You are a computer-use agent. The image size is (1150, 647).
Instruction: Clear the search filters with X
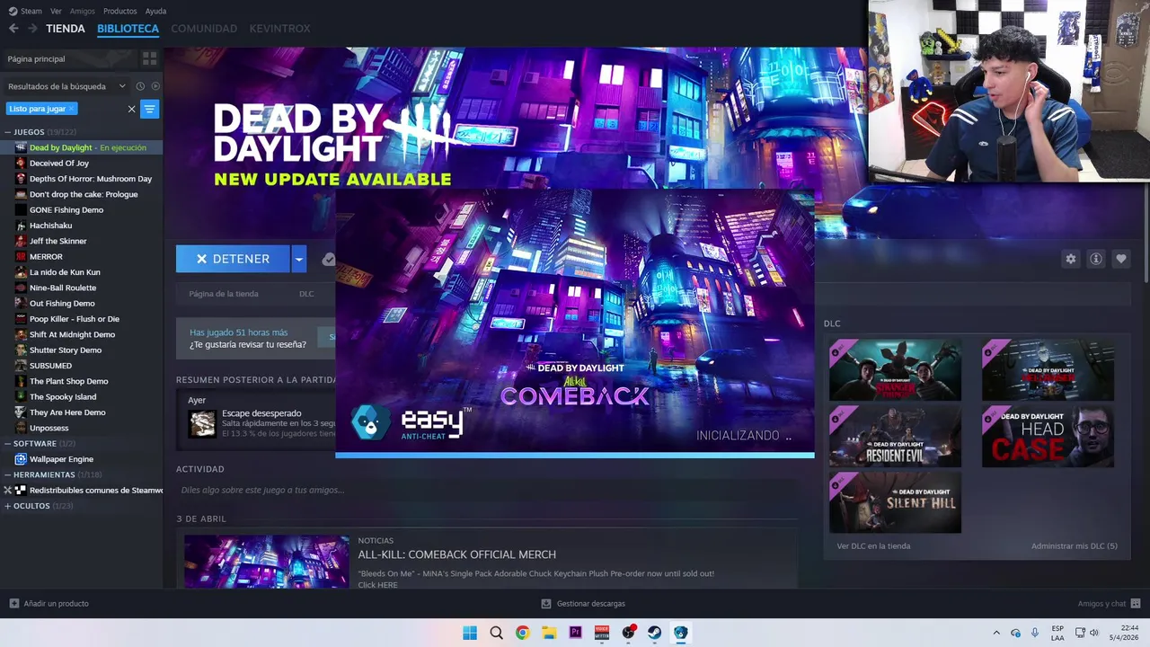pos(131,109)
